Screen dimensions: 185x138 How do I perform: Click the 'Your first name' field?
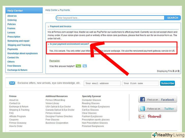(140, 83)
